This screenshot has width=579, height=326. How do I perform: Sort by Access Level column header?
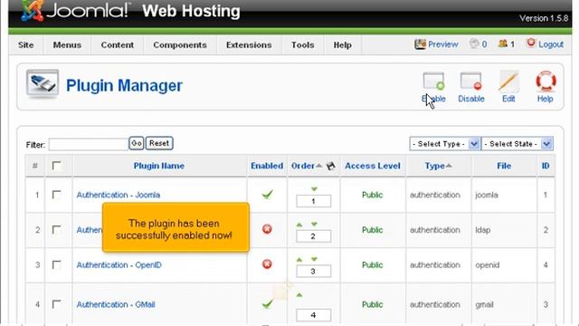pos(373,166)
